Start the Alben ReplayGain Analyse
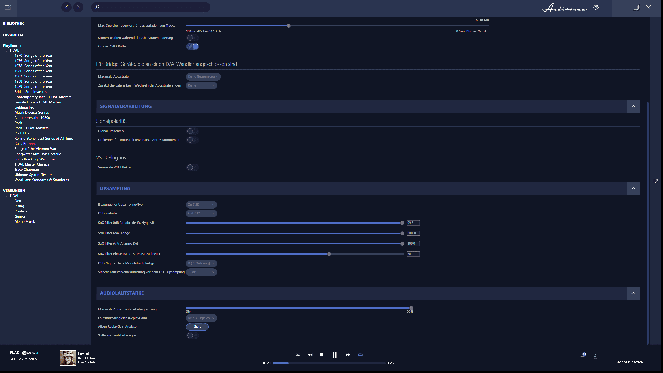 [x=197, y=327]
